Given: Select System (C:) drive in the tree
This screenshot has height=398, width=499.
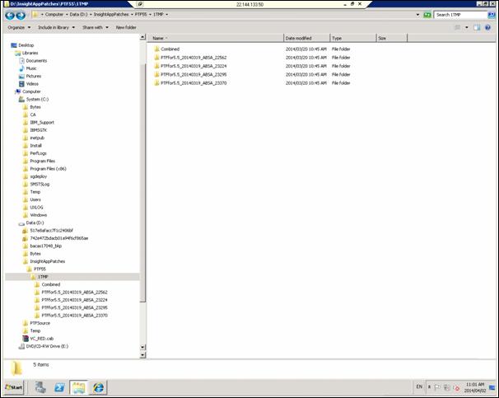Looking at the screenshot, I should (38, 99).
